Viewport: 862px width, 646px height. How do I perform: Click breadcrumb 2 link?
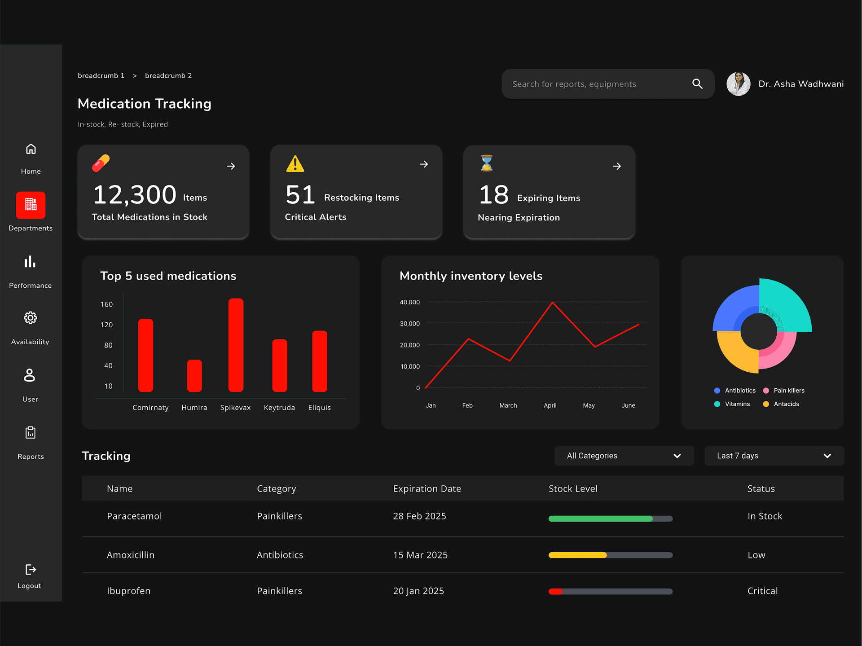168,75
